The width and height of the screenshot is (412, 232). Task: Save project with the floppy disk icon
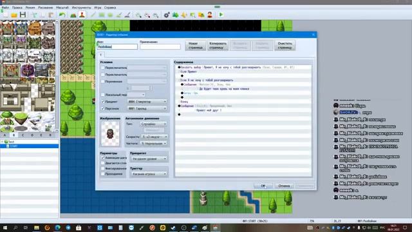(x=23, y=15)
